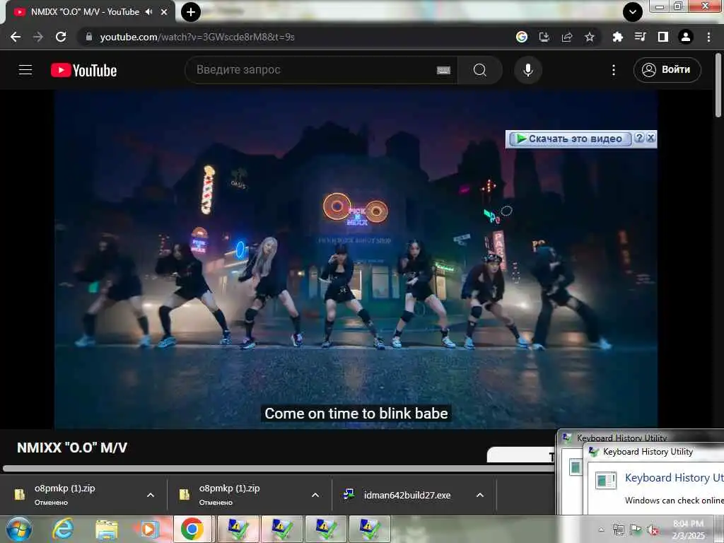Click the address bar URL
724x543 pixels.
click(197, 37)
